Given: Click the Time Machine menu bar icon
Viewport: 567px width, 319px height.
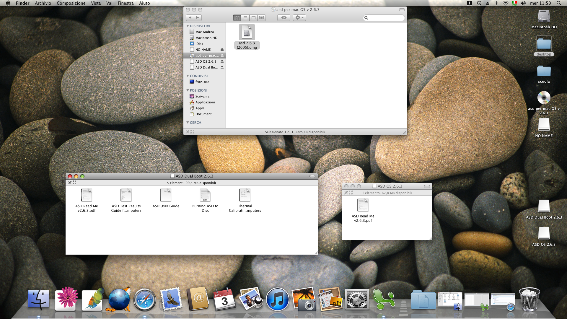Looking at the screenshot, I should click(479, 3).
